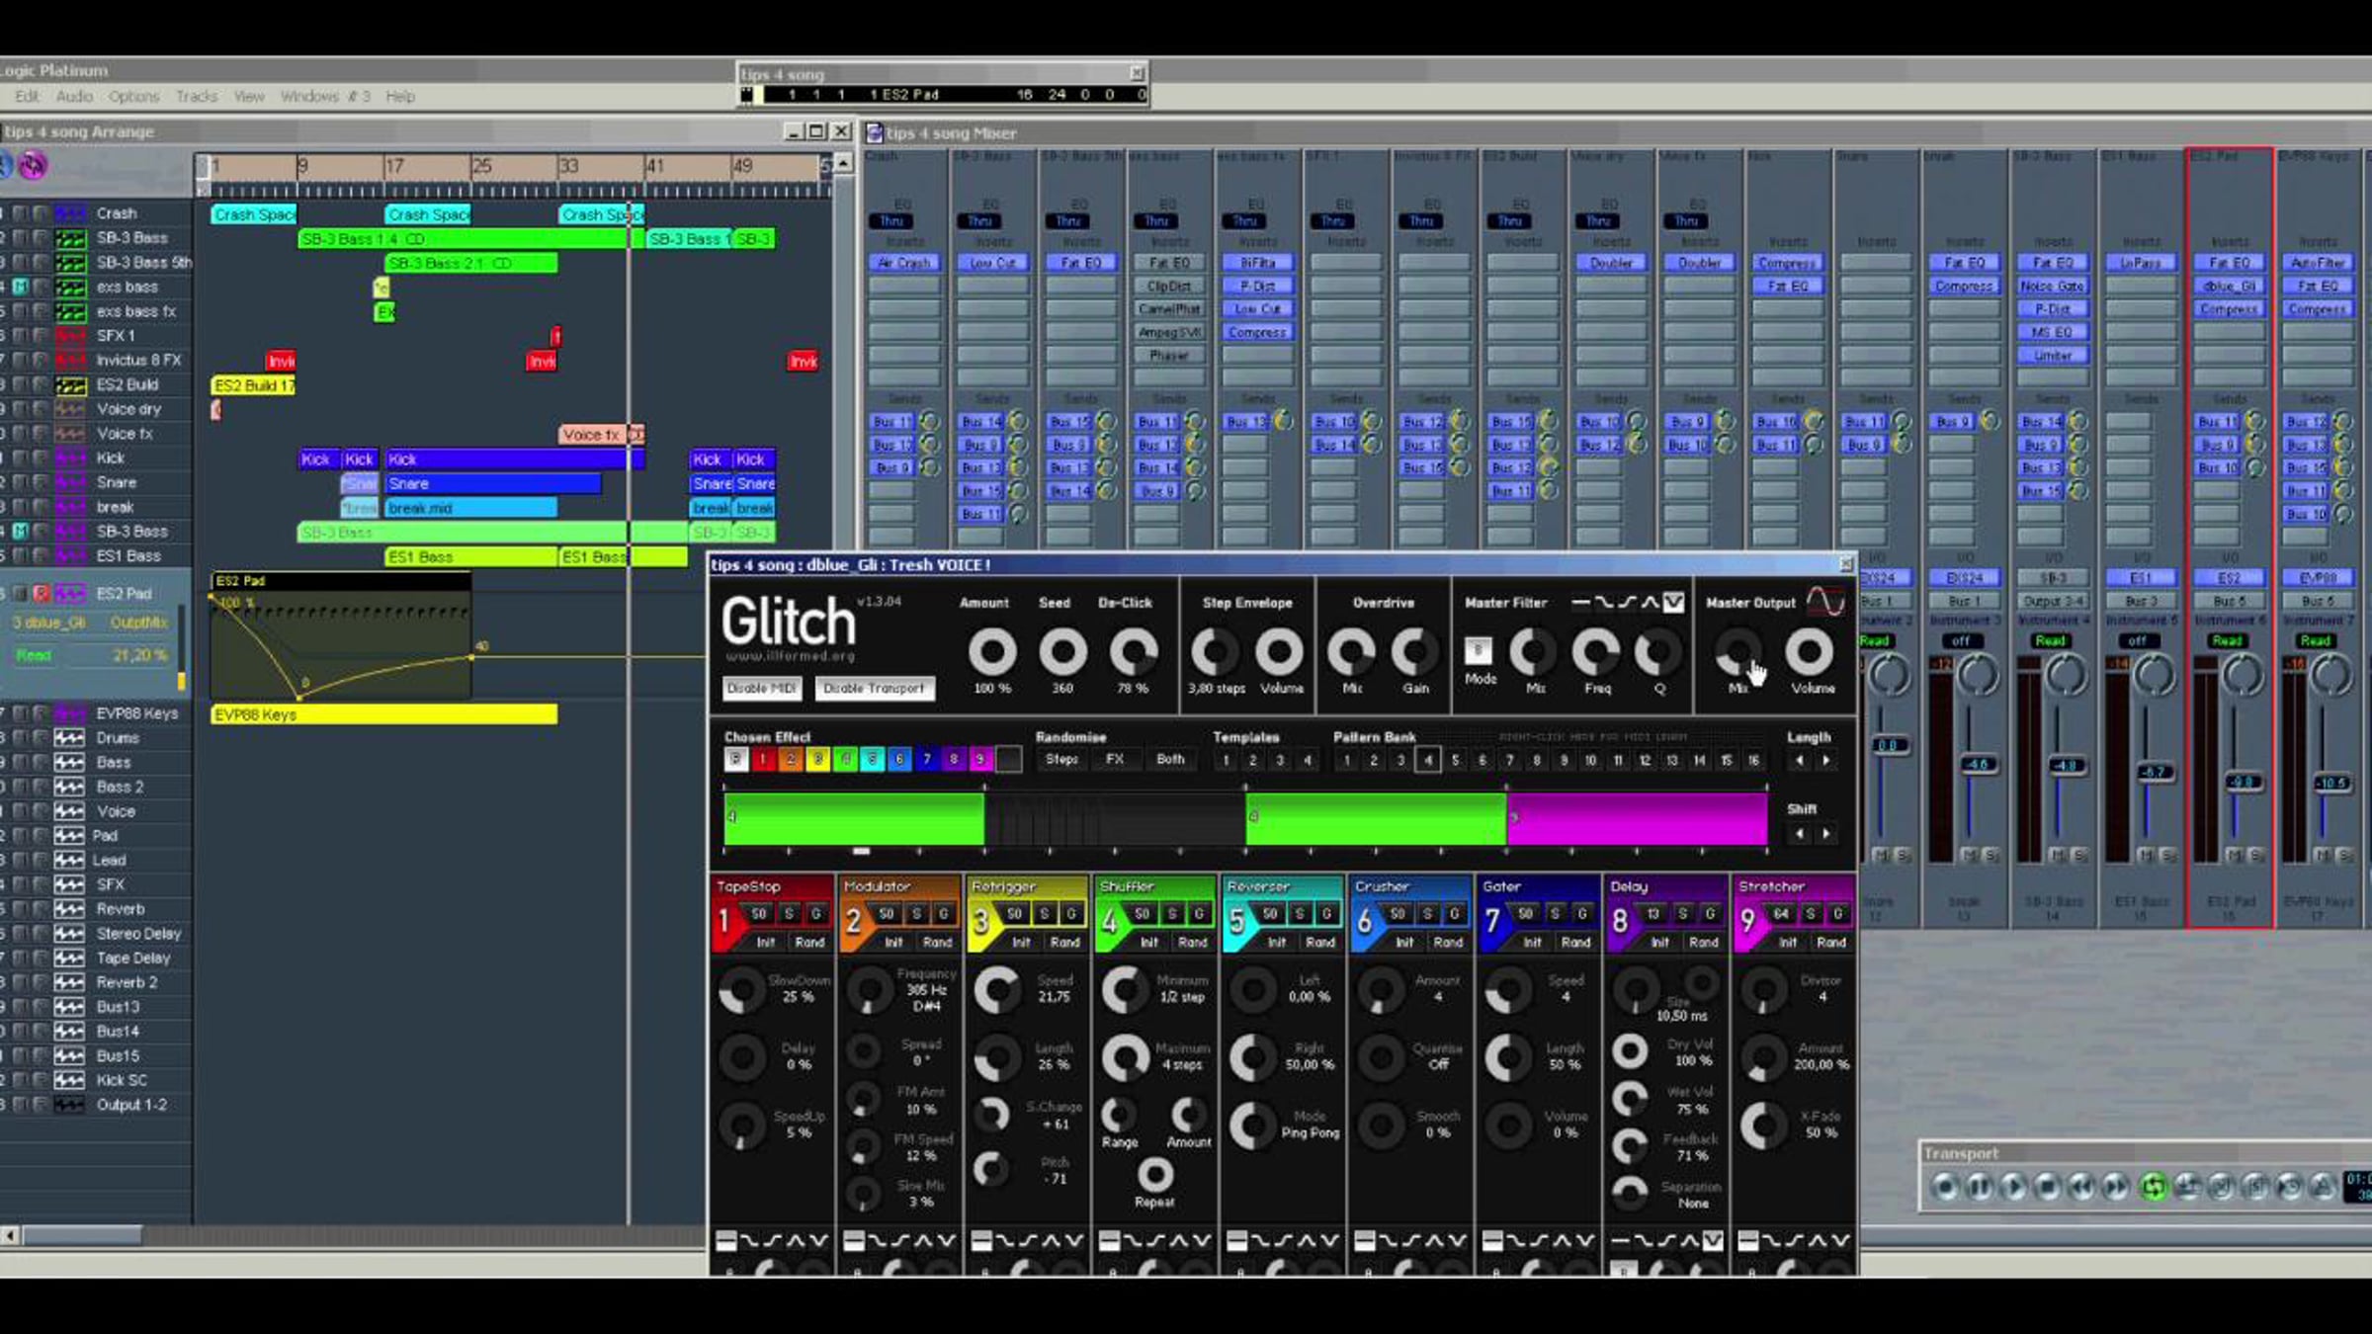Viewport: 2372px width, 1334px height.
Task: Click Rand on the TapeStop effect
Action: 809,942
